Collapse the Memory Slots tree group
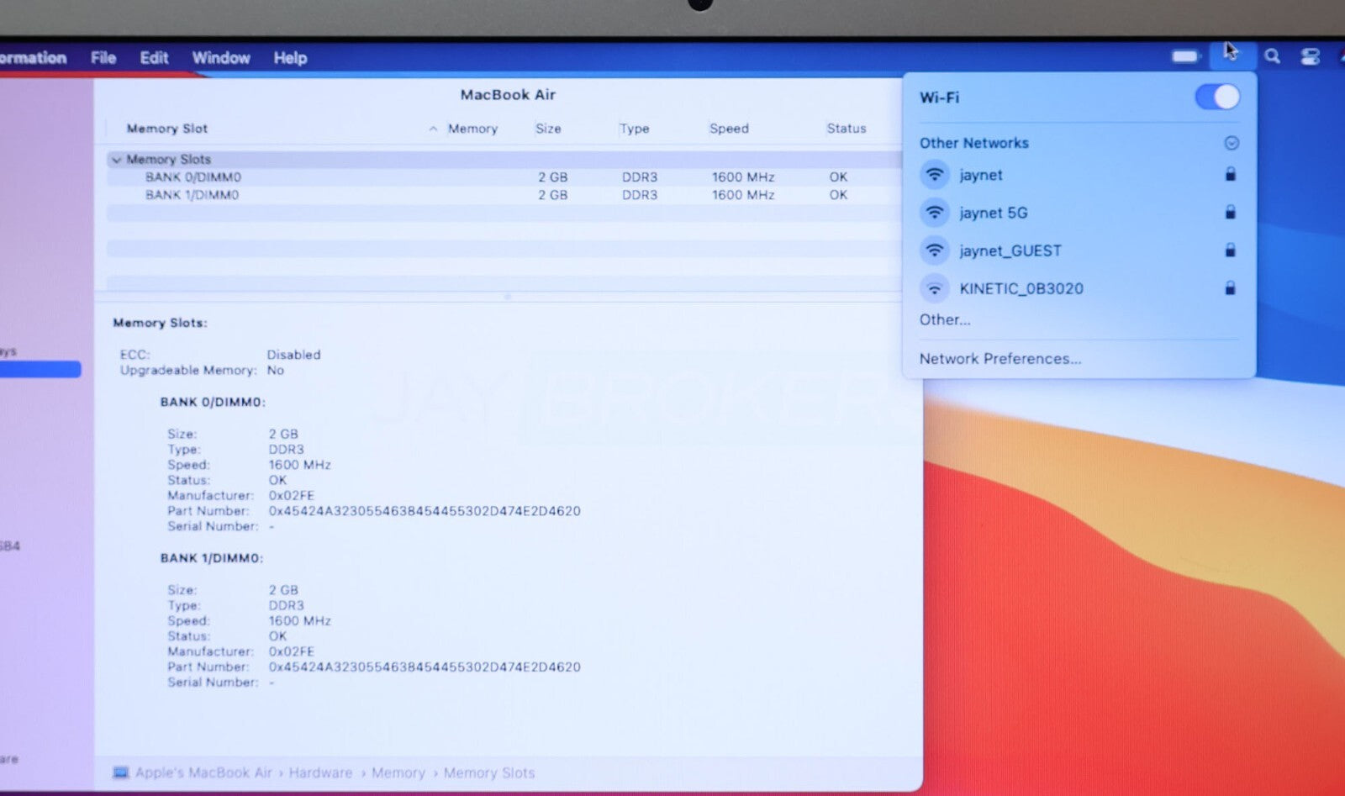Viewport: 1345px width, 796px height. click(117, 159)
